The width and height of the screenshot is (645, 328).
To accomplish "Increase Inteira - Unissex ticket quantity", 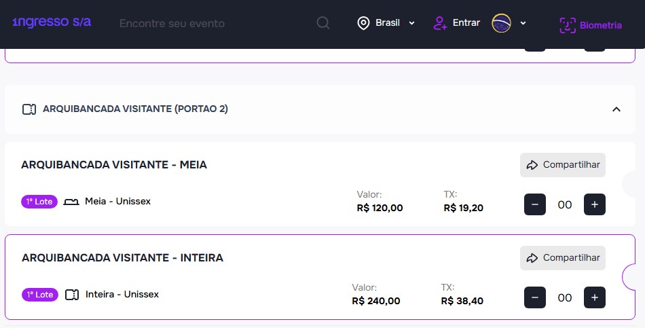I will click(595, 297).
